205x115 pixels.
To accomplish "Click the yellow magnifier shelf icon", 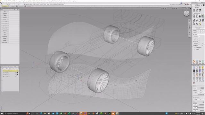I will point(200,24).
